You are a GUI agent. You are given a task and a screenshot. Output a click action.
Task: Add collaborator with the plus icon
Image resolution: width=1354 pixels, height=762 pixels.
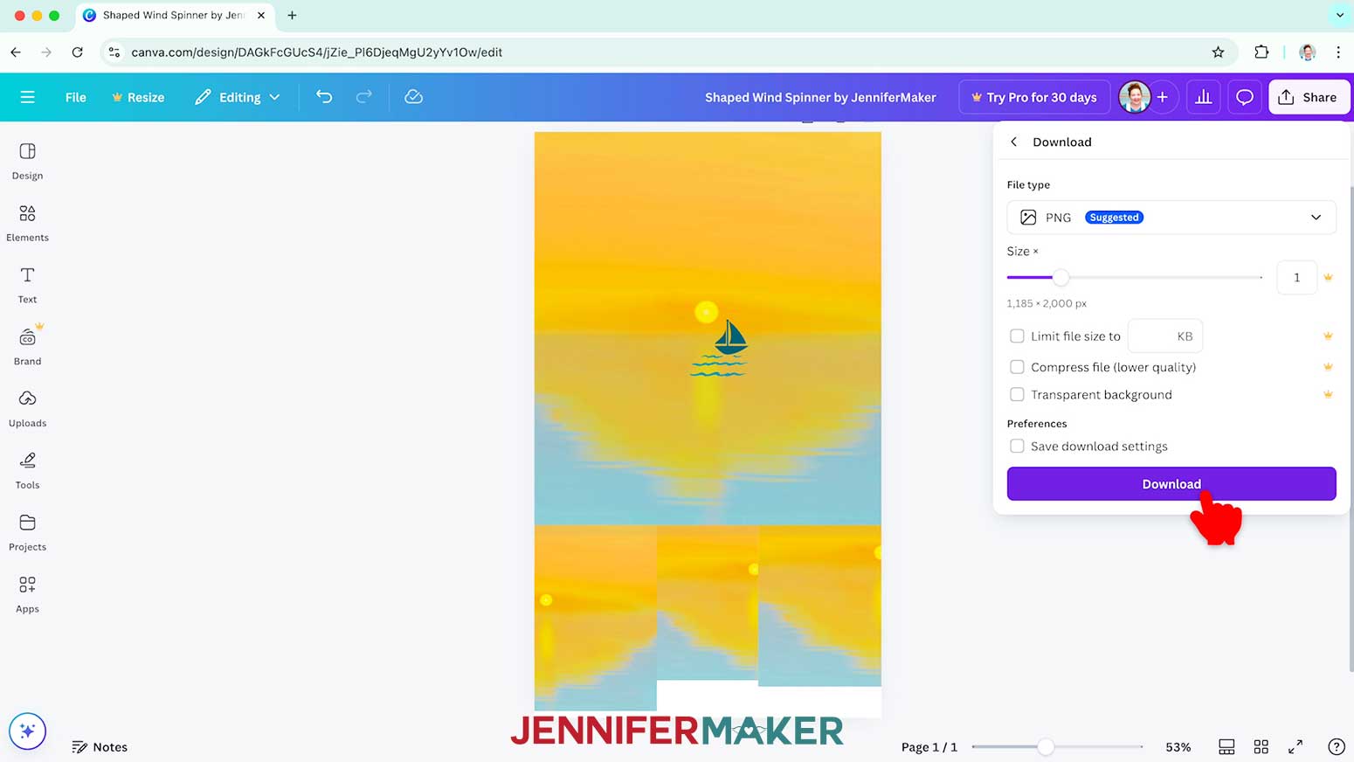click(1163, 97)
